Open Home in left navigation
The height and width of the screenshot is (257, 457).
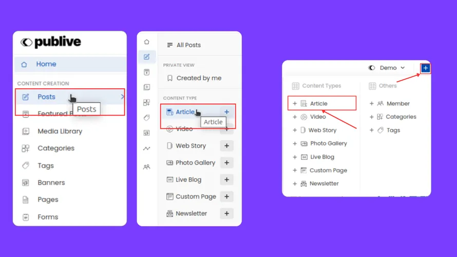pos(46,64)
